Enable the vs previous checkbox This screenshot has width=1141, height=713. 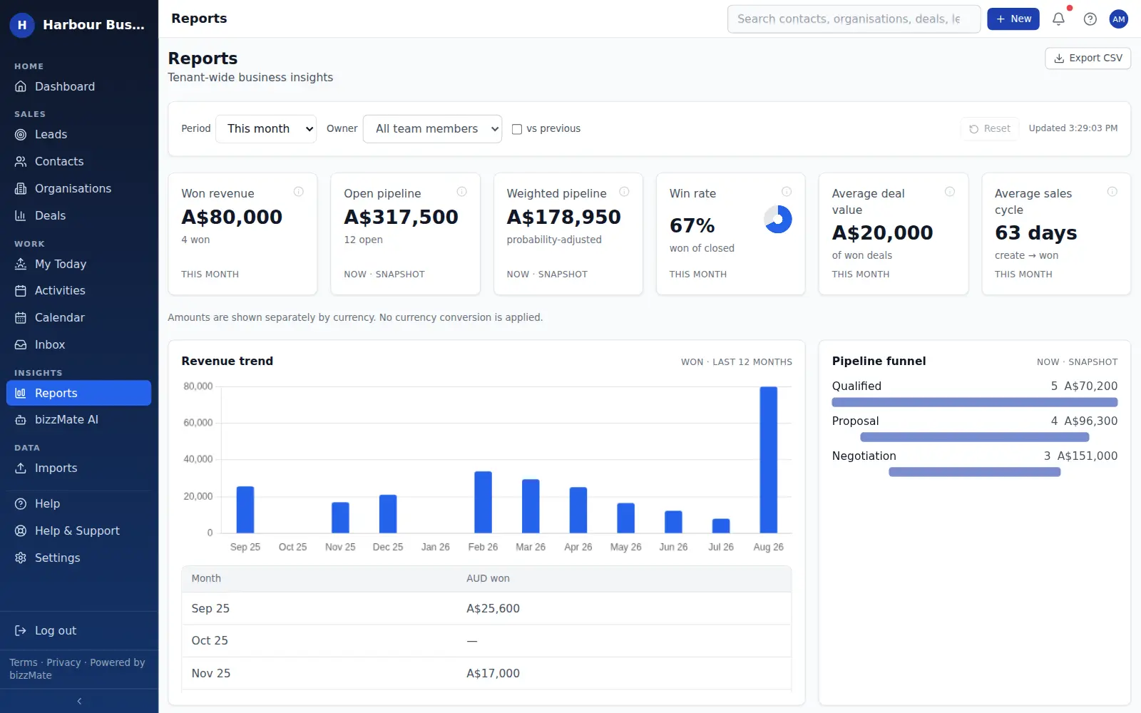[517, 129]
